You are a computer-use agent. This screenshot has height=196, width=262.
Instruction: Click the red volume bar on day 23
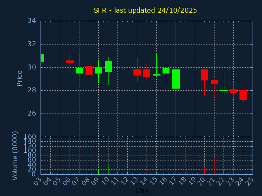(233, 170)
